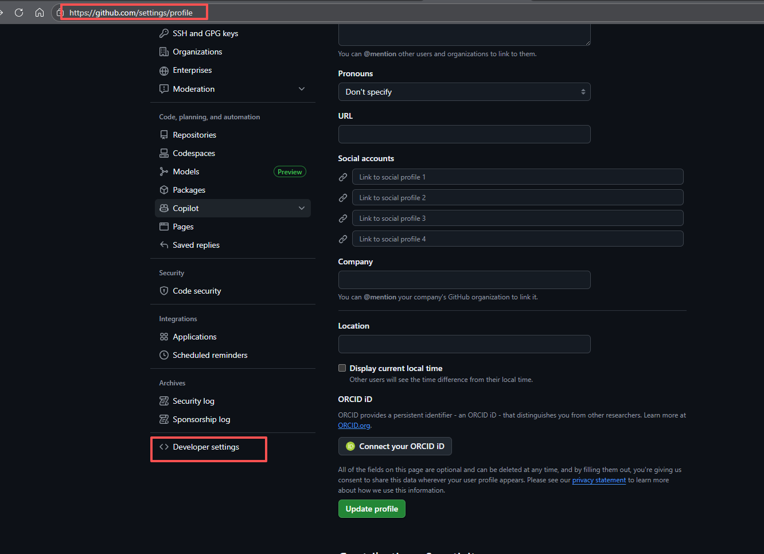Open Code security settings
This screenshot has width=764, height=554.
pyautogui.click(x=197, y=291)
